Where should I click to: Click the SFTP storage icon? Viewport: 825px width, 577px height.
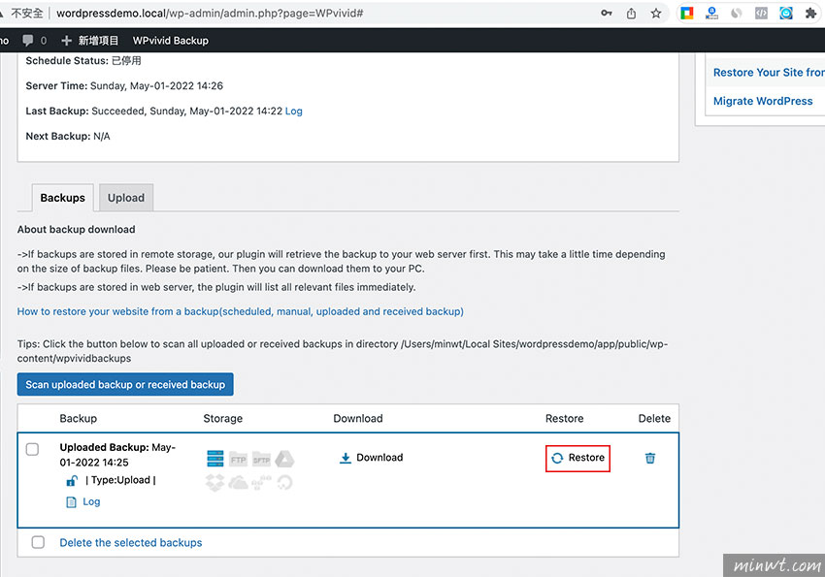click(x=261, y=459)
